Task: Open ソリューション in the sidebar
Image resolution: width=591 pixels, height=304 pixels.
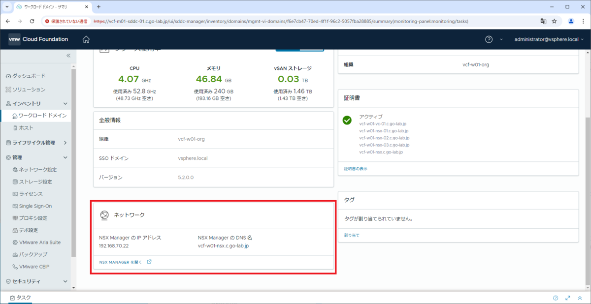Action: (29, 90)
